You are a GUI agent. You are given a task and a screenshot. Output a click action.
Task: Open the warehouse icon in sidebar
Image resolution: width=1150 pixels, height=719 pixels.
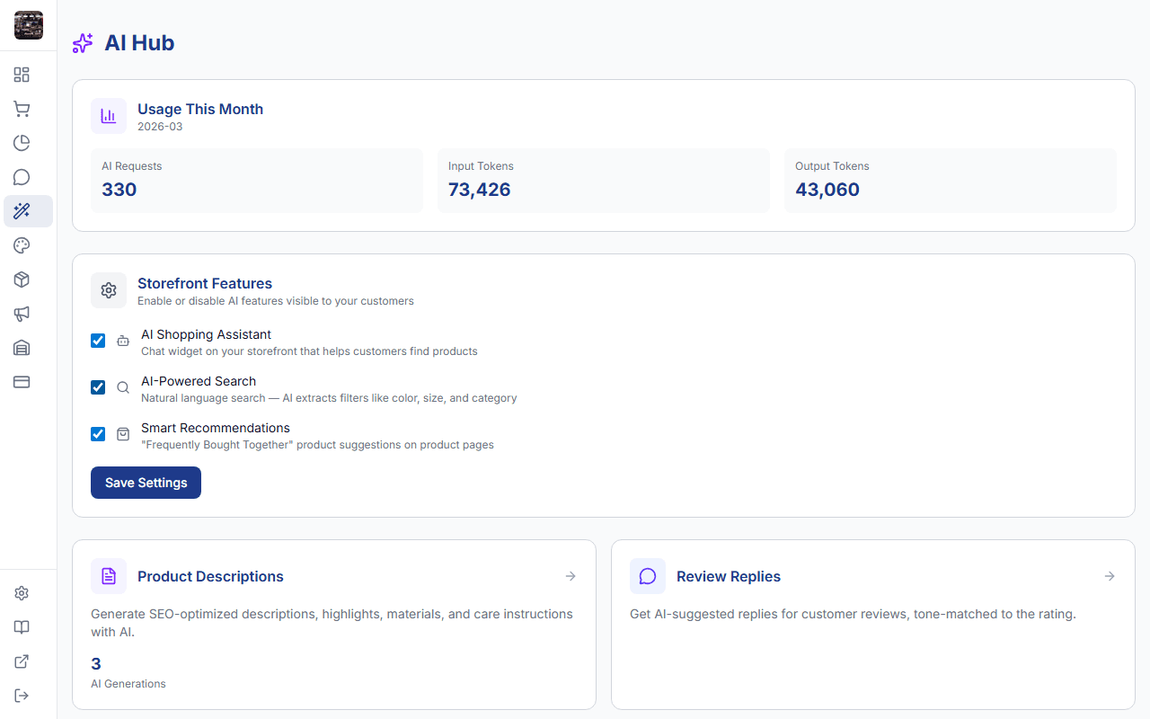pyautogui.click(x=22, y=348)
